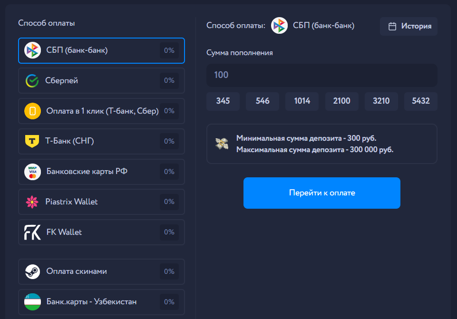This screenshot has width=457, height=319.
Task: Focus the Сумма пополнения amount field
Action: pos(321,75)
